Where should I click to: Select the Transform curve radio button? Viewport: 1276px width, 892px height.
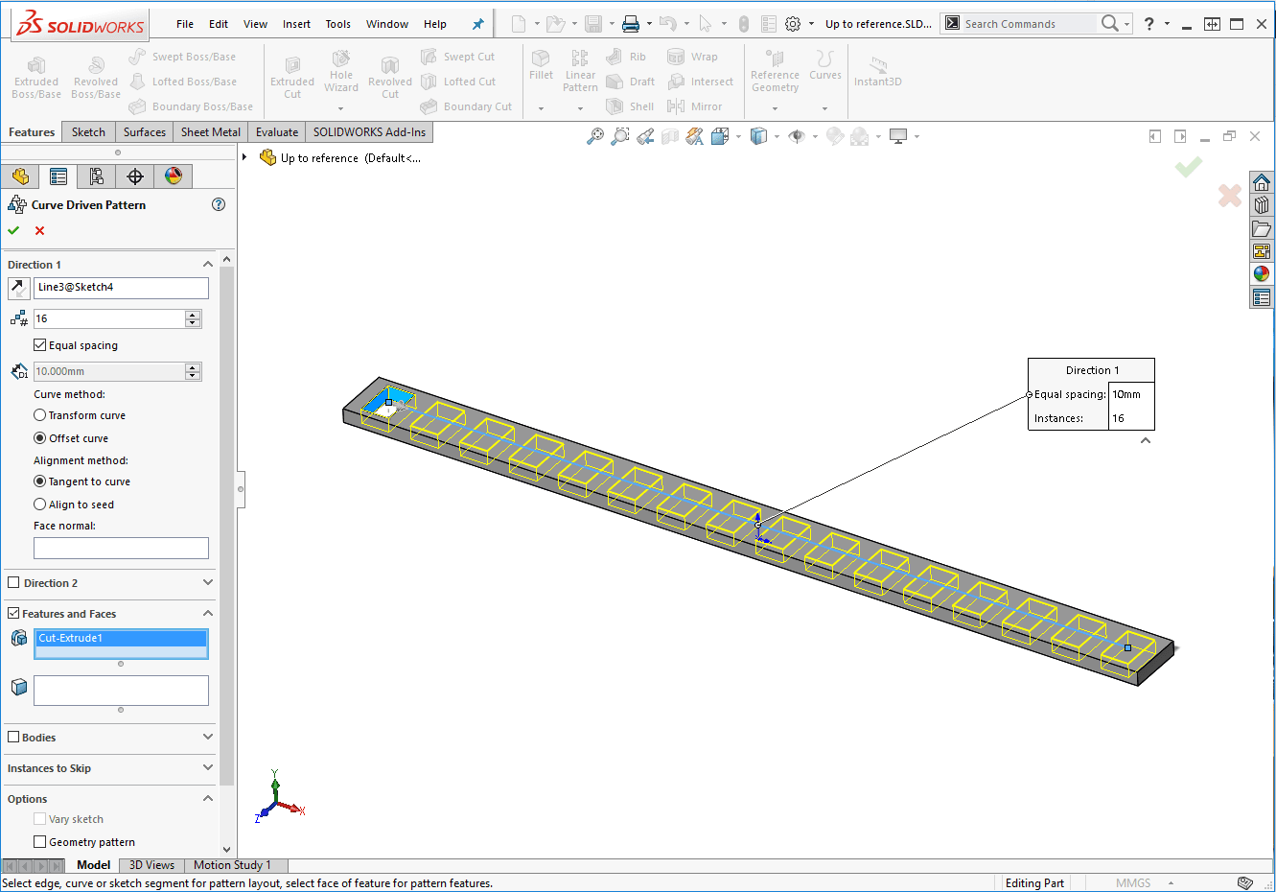pos(40,415)
